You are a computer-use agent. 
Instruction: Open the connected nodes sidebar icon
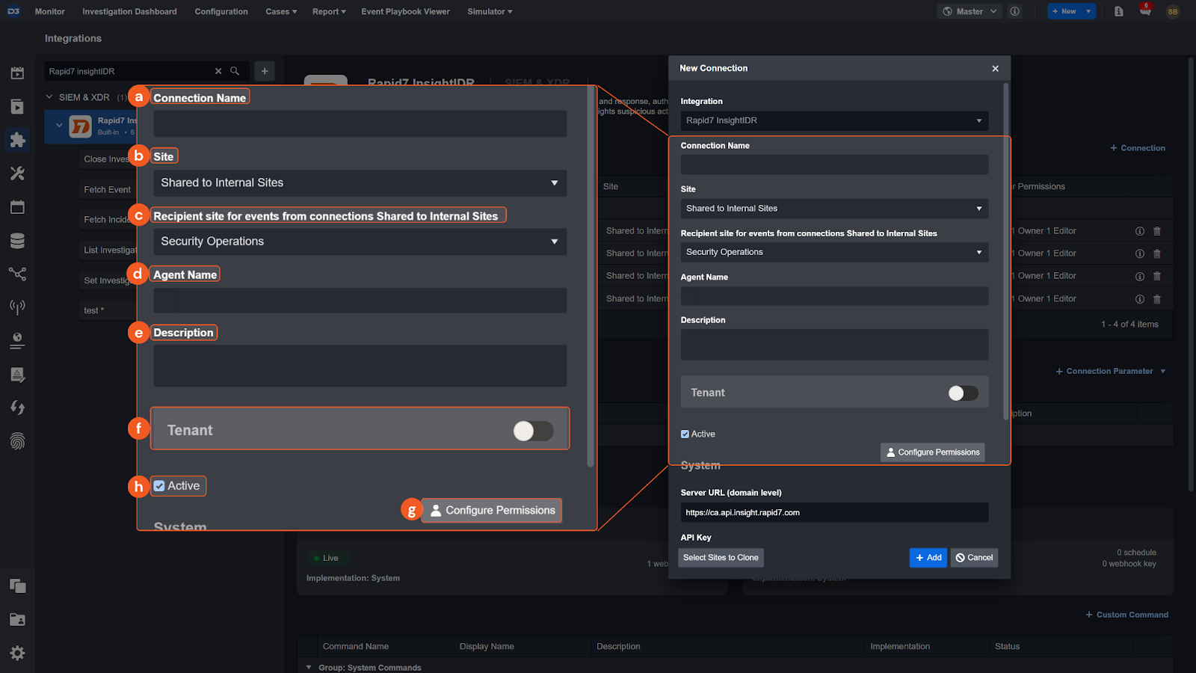coord(17,274)
